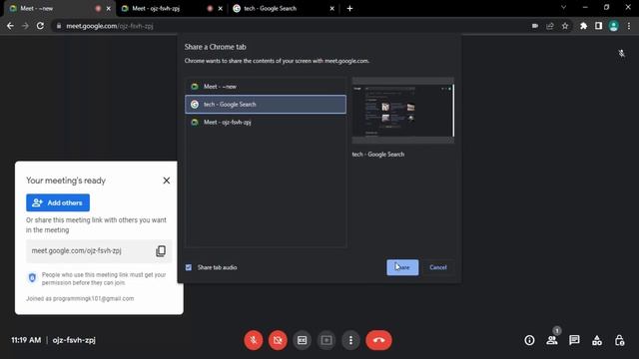Click recording indicator on 'Meet - ojz-fsvh-zpj' tab
This screenshot has width=639, height=359.
tap(210, 8)
